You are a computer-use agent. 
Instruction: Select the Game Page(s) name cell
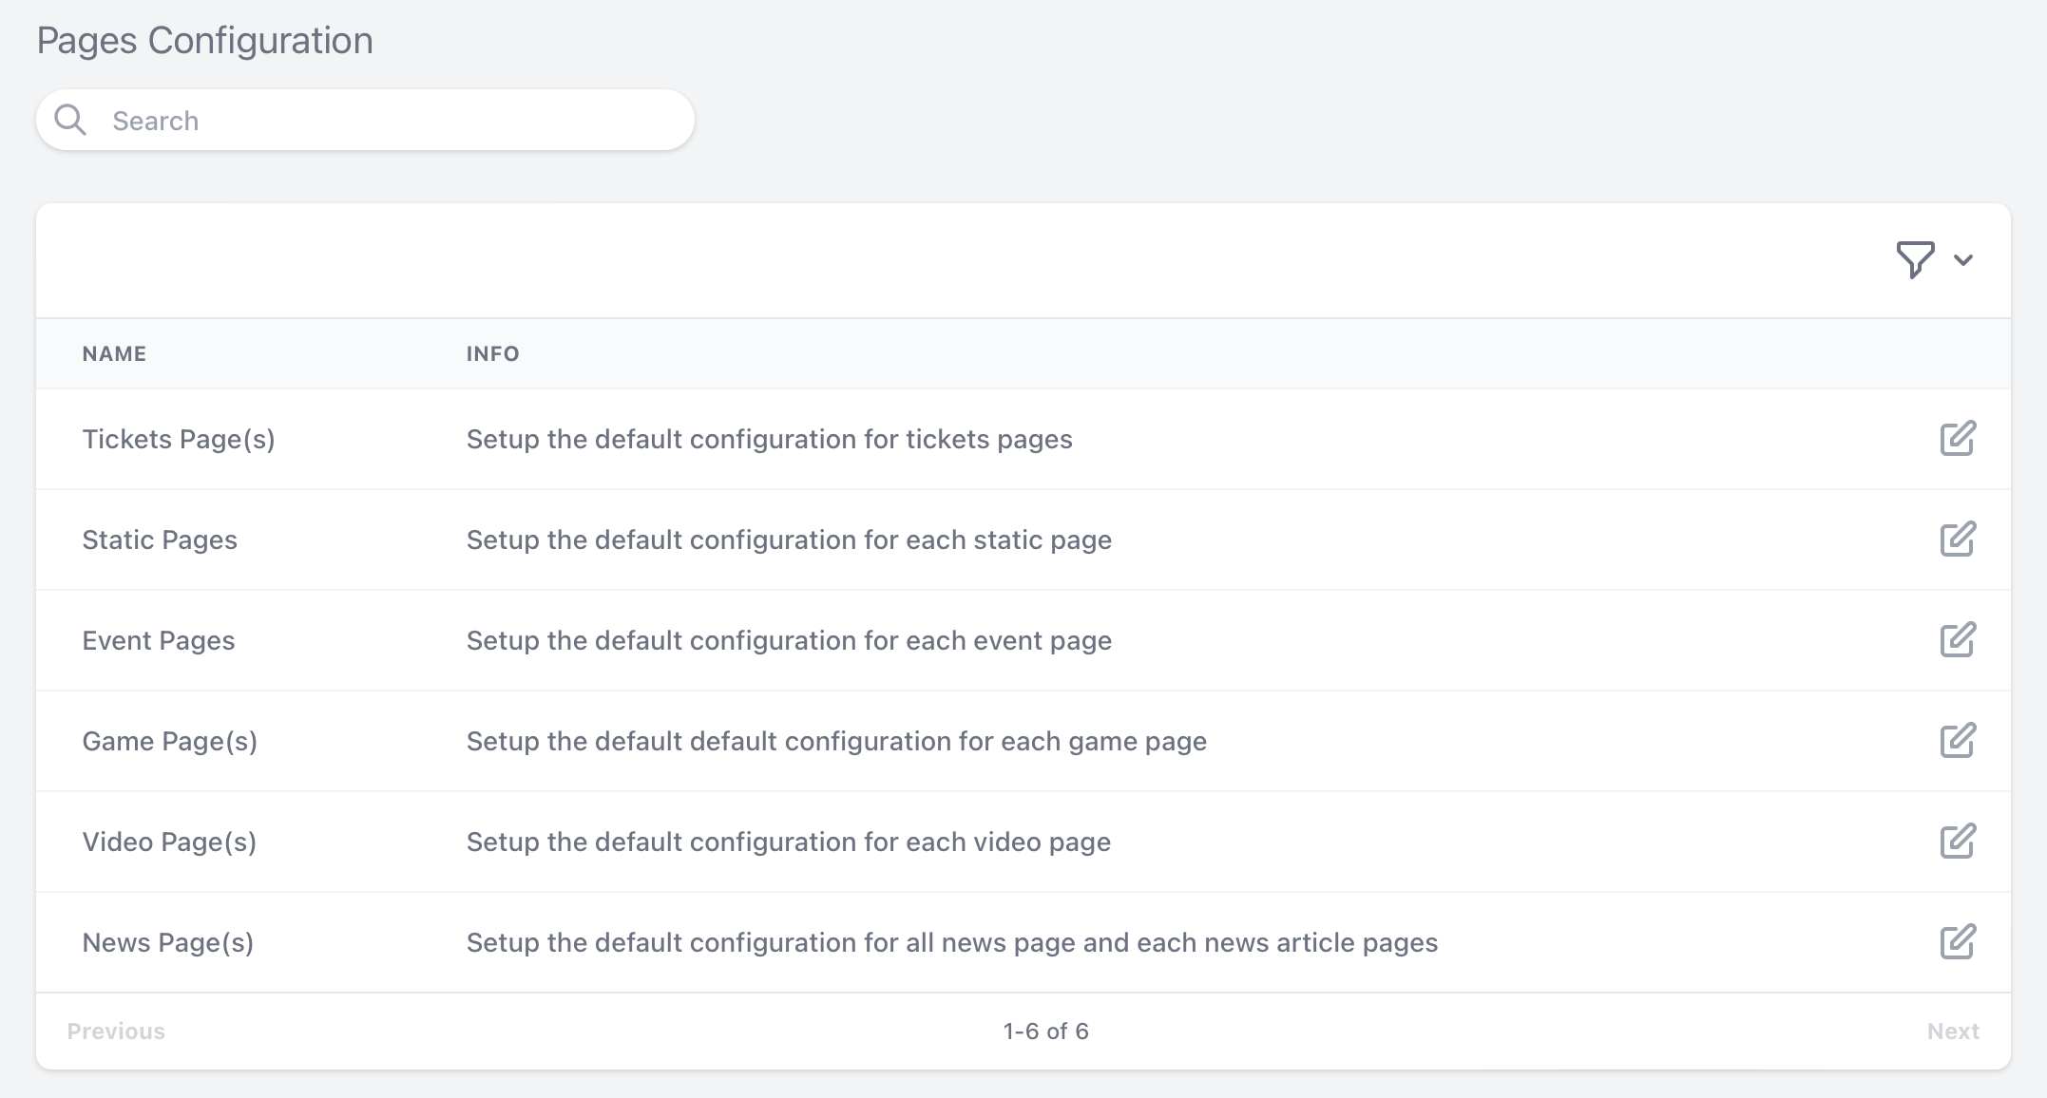point(170,741)
